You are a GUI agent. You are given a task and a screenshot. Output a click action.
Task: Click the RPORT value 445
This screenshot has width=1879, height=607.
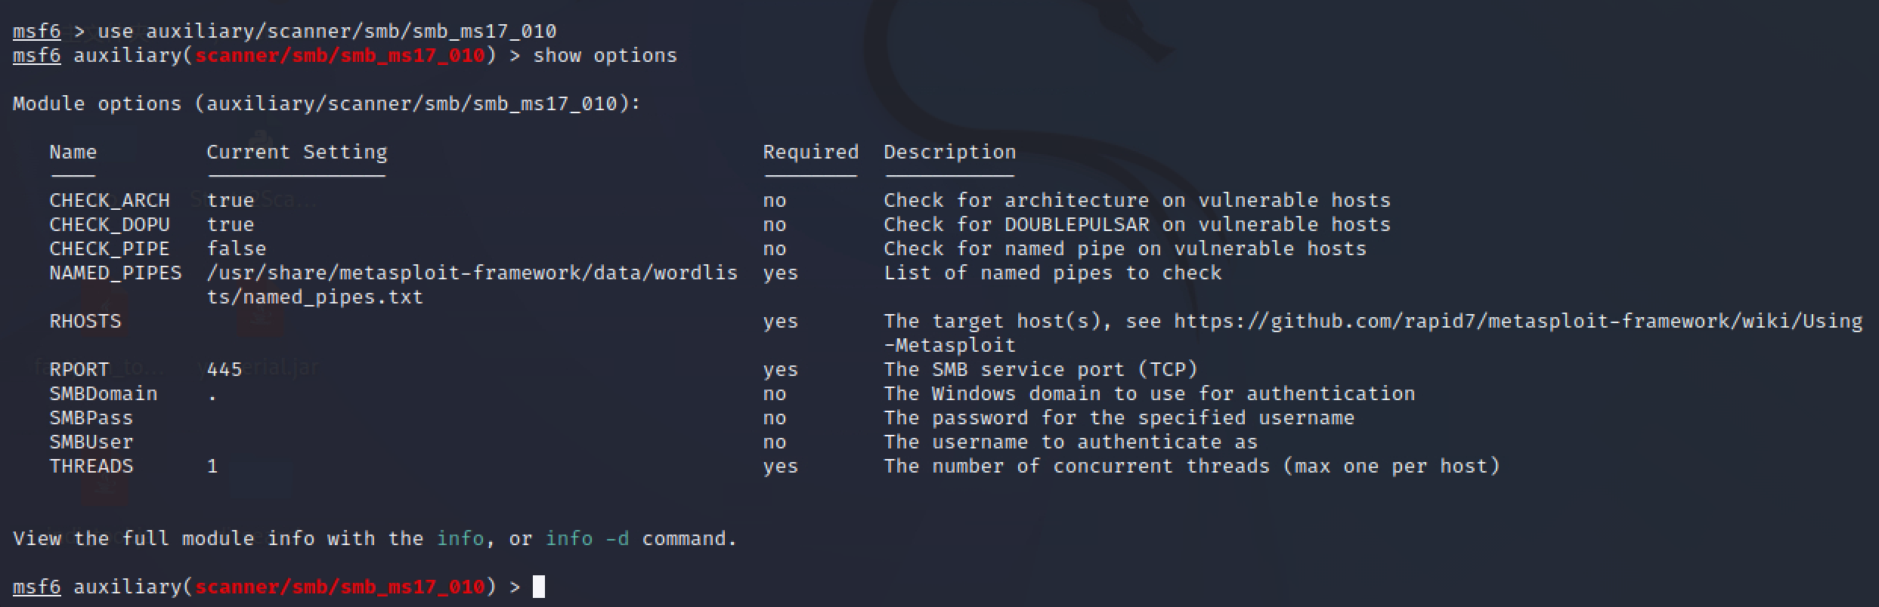pos(224,370)
